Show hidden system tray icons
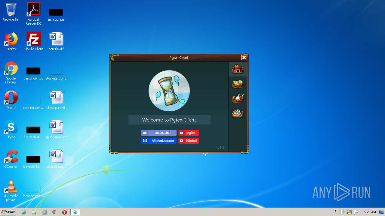The height and width of the screenshot is (216, 385). (x=335, y=212)
